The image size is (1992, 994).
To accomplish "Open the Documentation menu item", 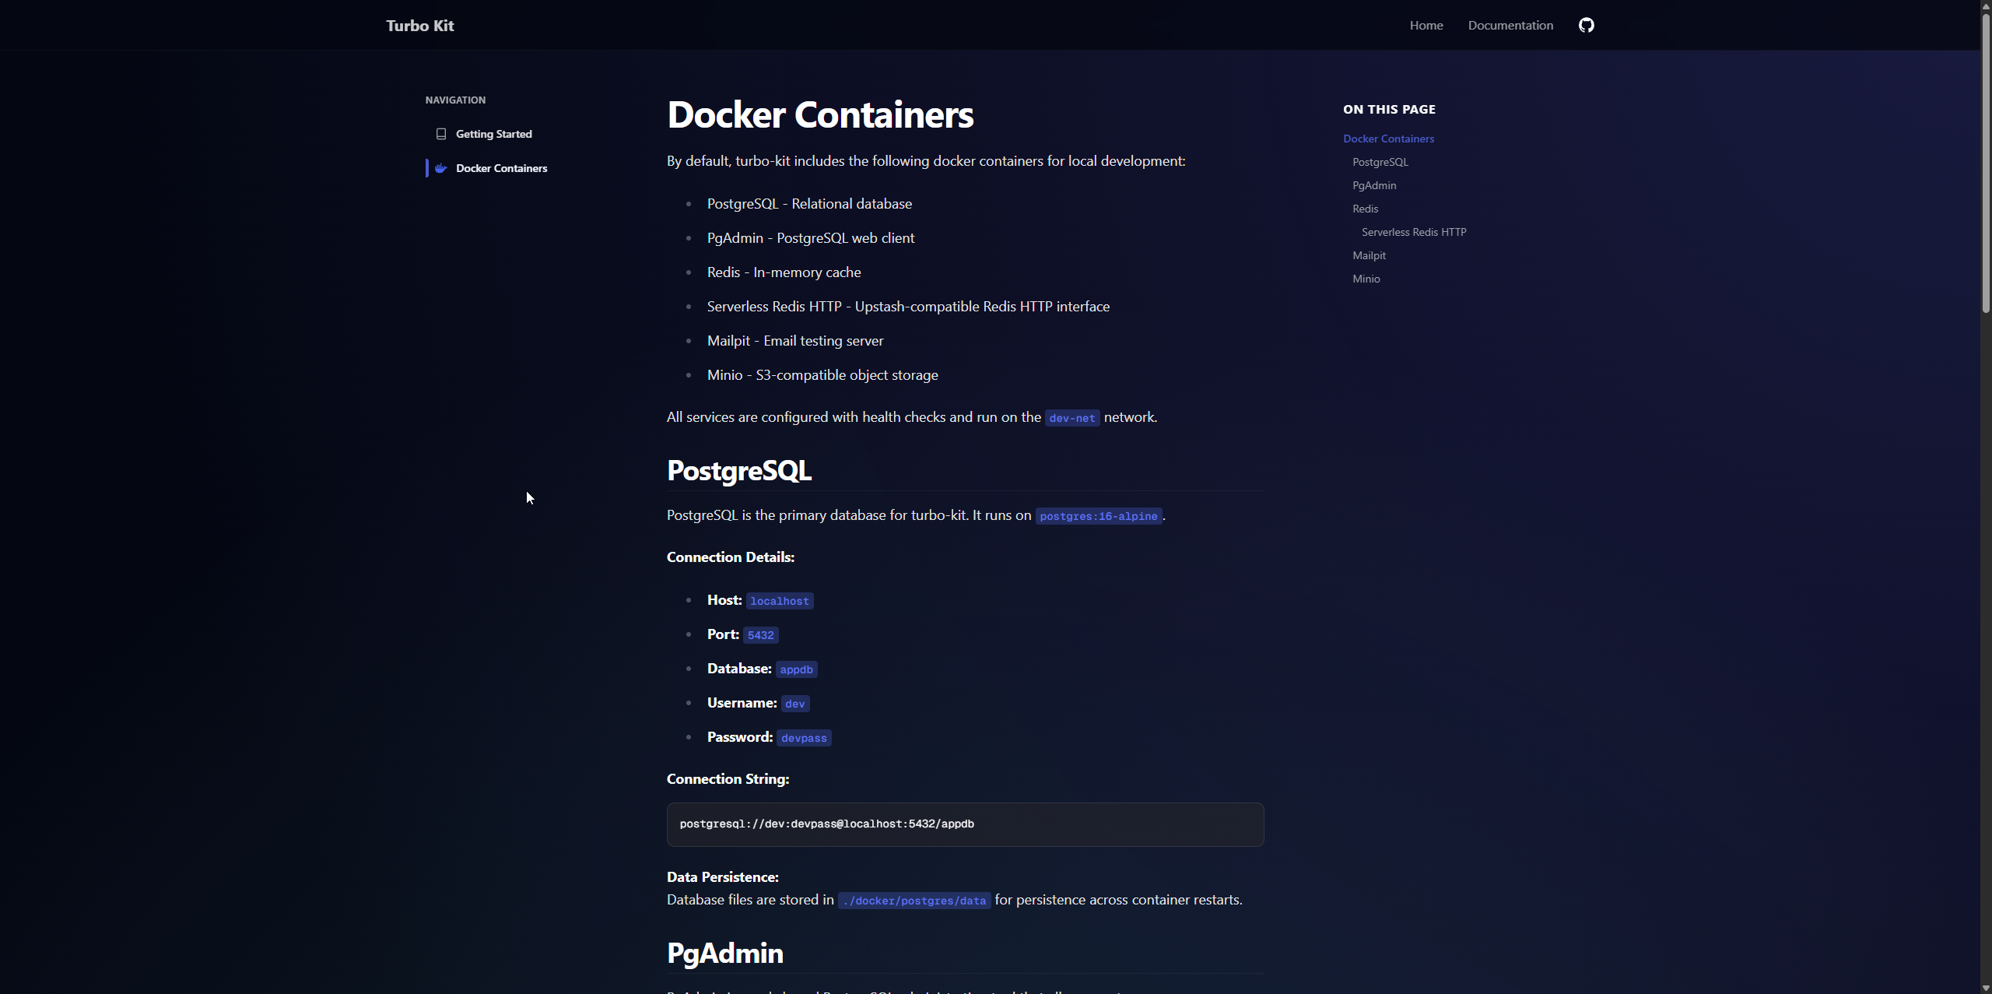I will [x=1510, y=26].
